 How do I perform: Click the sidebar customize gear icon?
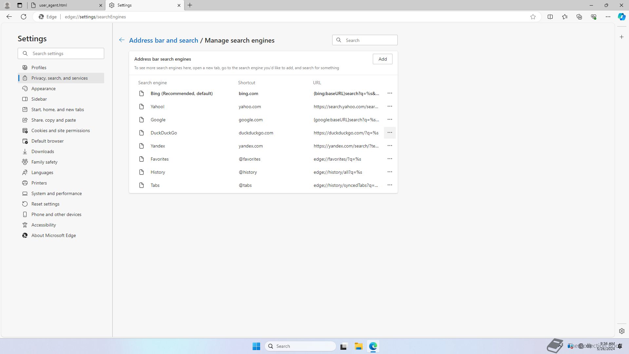[621, 331]
